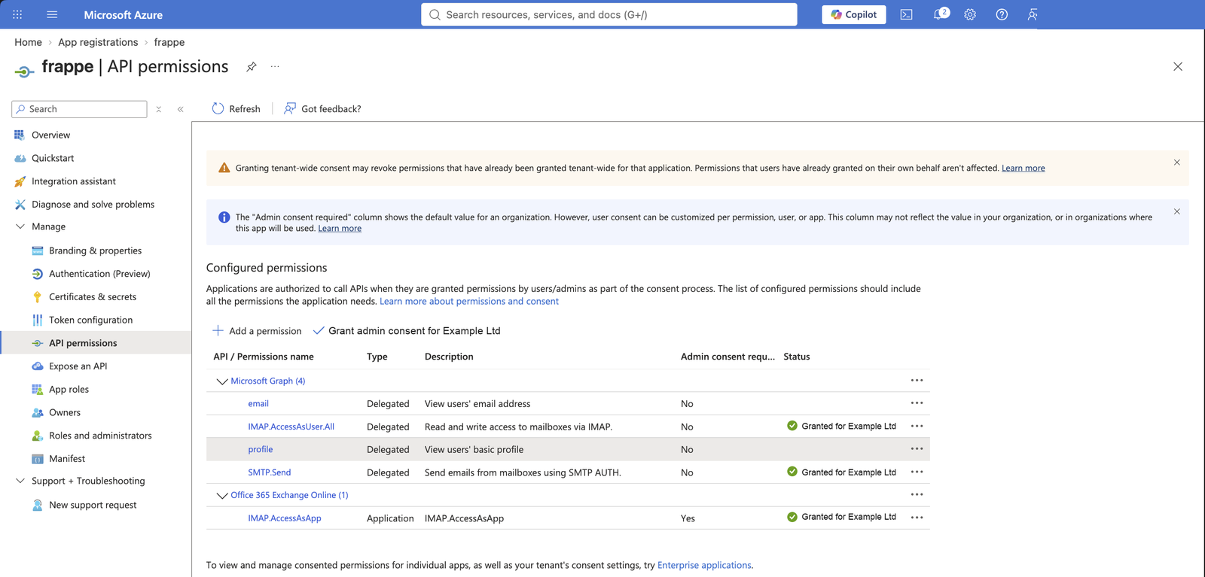Open Diagnose and solve problems
This screenshot has height=577, width=1205.
(x=93, y=204)
